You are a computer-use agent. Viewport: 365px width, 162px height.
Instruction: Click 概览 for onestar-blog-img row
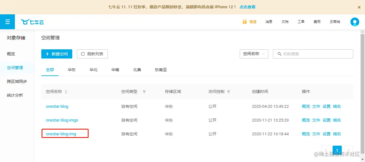(306, 134)
